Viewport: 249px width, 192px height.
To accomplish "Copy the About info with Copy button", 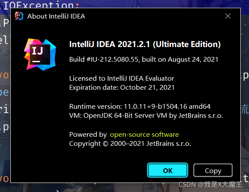I will coord(213,170).
